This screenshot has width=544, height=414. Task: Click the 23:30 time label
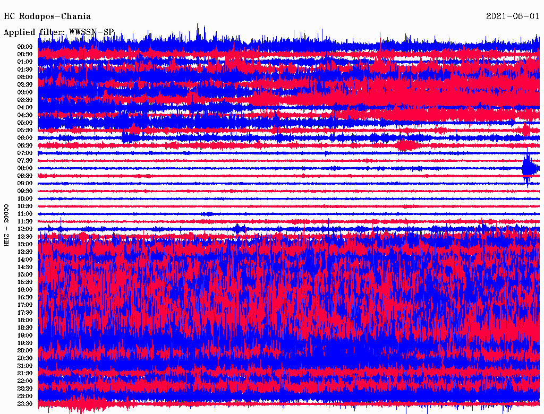tap(25, 404)
